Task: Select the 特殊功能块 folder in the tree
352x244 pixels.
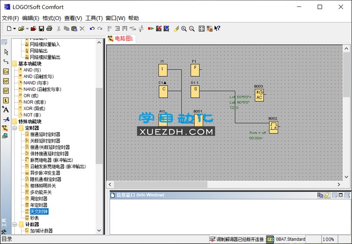Action: (30, 121)
